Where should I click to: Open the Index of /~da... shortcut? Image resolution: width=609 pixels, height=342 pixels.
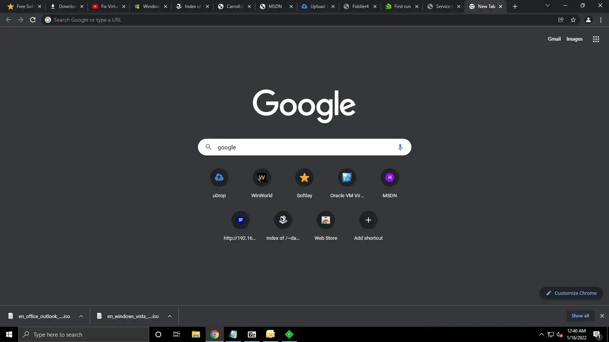[x=283, y=226]
